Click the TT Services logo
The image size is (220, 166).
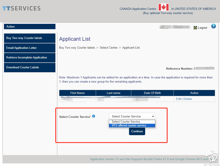coord(22,8)
